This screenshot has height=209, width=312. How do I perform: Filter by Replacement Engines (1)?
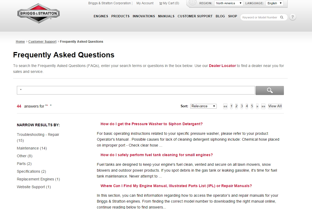(x=39, y=179)
